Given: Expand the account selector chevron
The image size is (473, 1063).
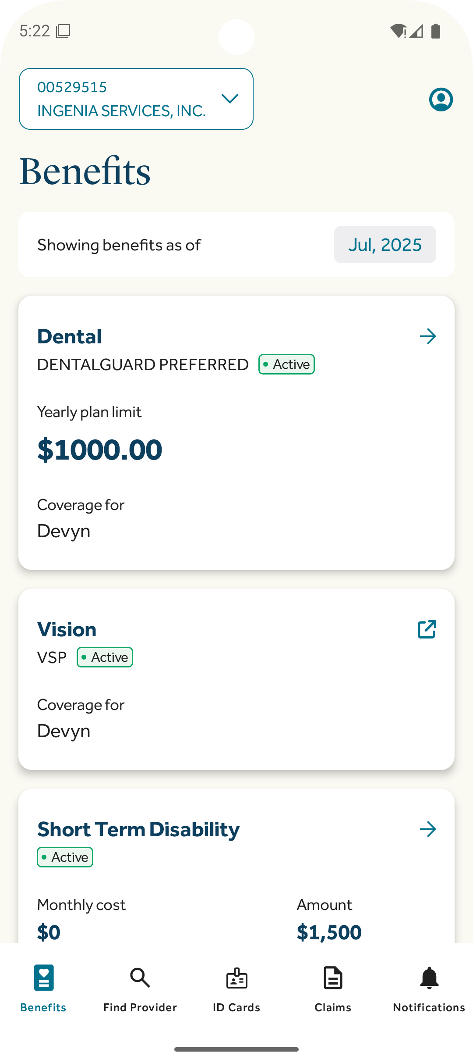Looking at the screenshot, I should point(230,99).
